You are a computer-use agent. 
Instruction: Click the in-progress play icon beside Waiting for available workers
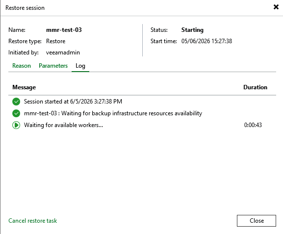tap(16, 125)
